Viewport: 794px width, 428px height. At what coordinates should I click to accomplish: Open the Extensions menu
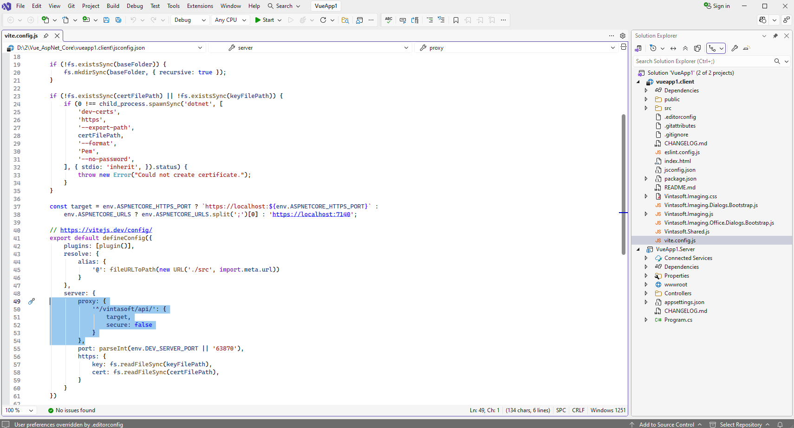200,6
